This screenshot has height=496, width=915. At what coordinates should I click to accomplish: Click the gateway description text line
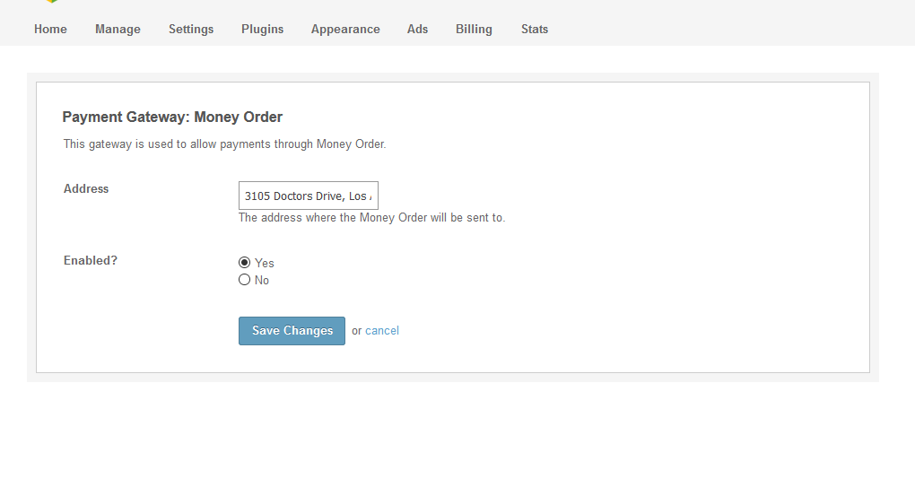[224, 144]
